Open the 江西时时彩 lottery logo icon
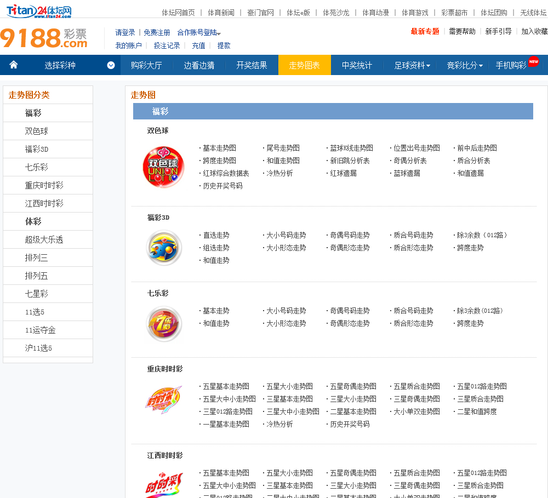The image size is (548, 498). (163, 485)
